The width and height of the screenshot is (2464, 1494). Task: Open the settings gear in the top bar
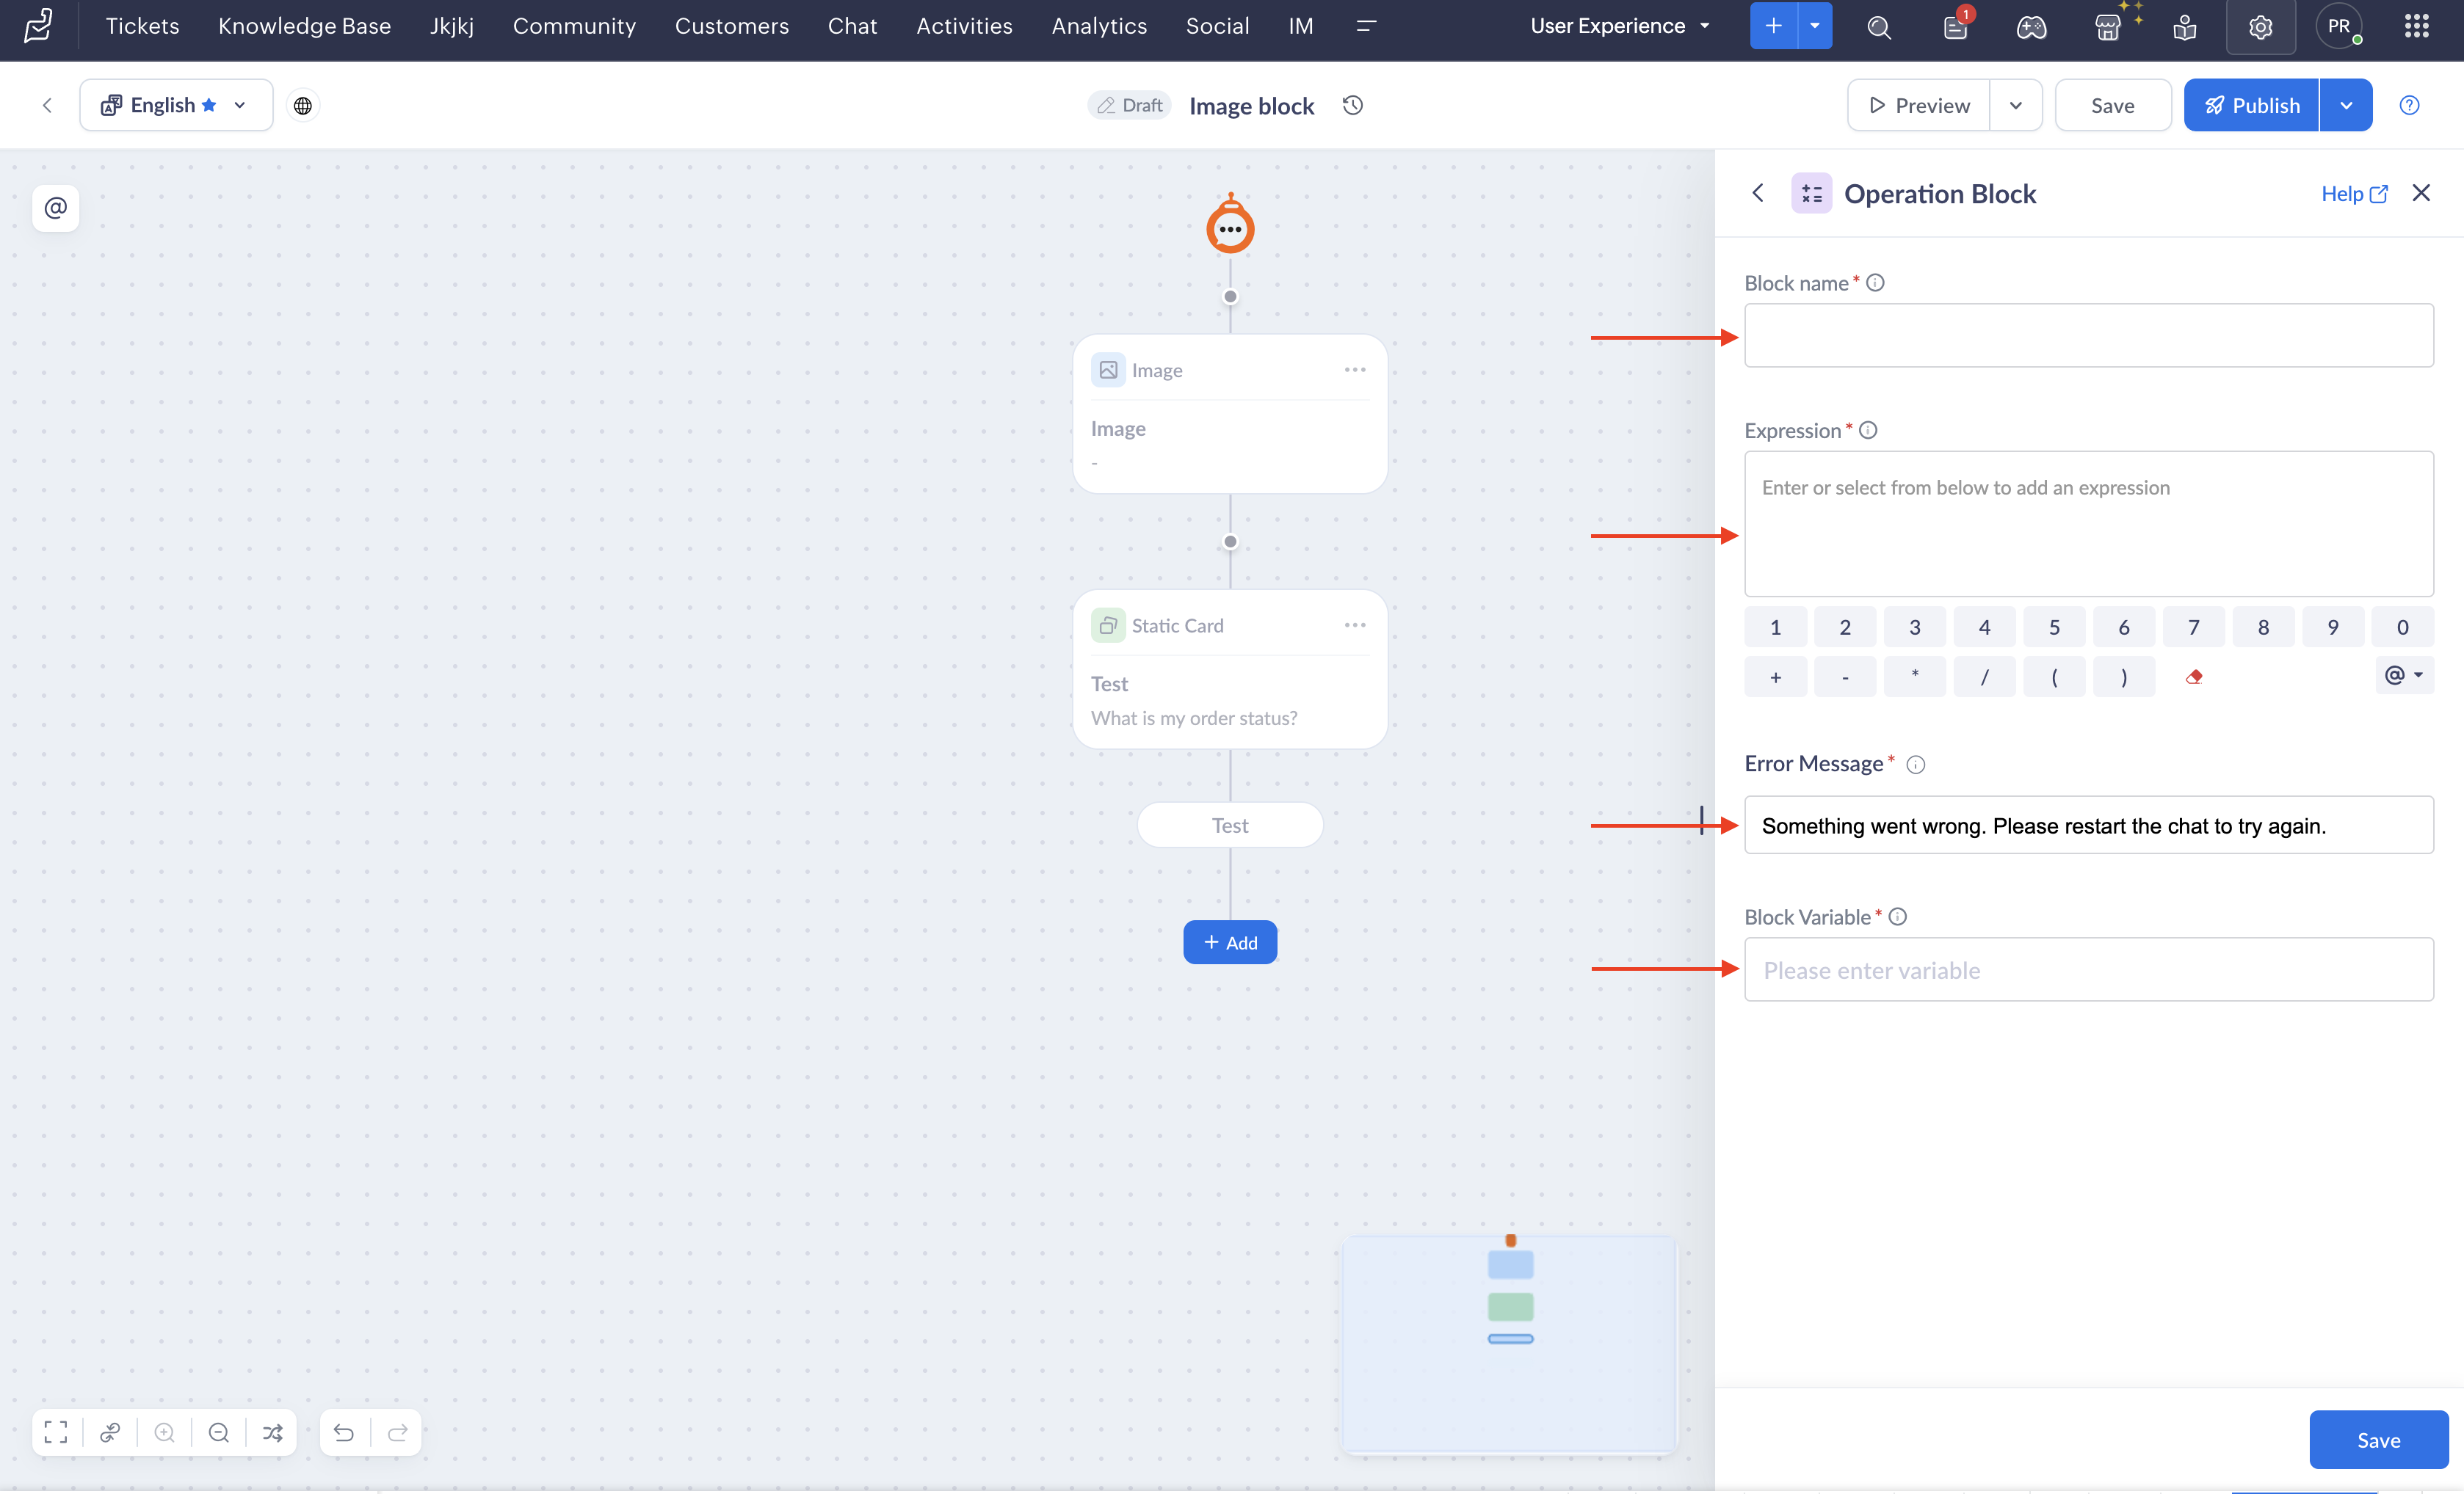click(2260, 27)
